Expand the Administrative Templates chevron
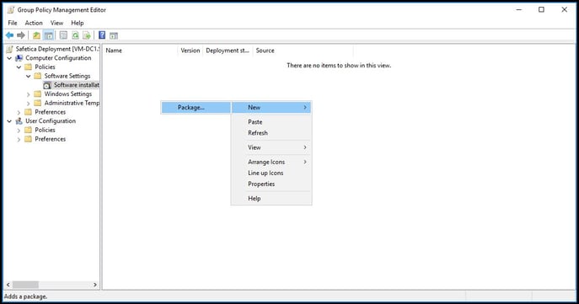The width and height of the screenshot is (579, 304). (x=29, y=104)
